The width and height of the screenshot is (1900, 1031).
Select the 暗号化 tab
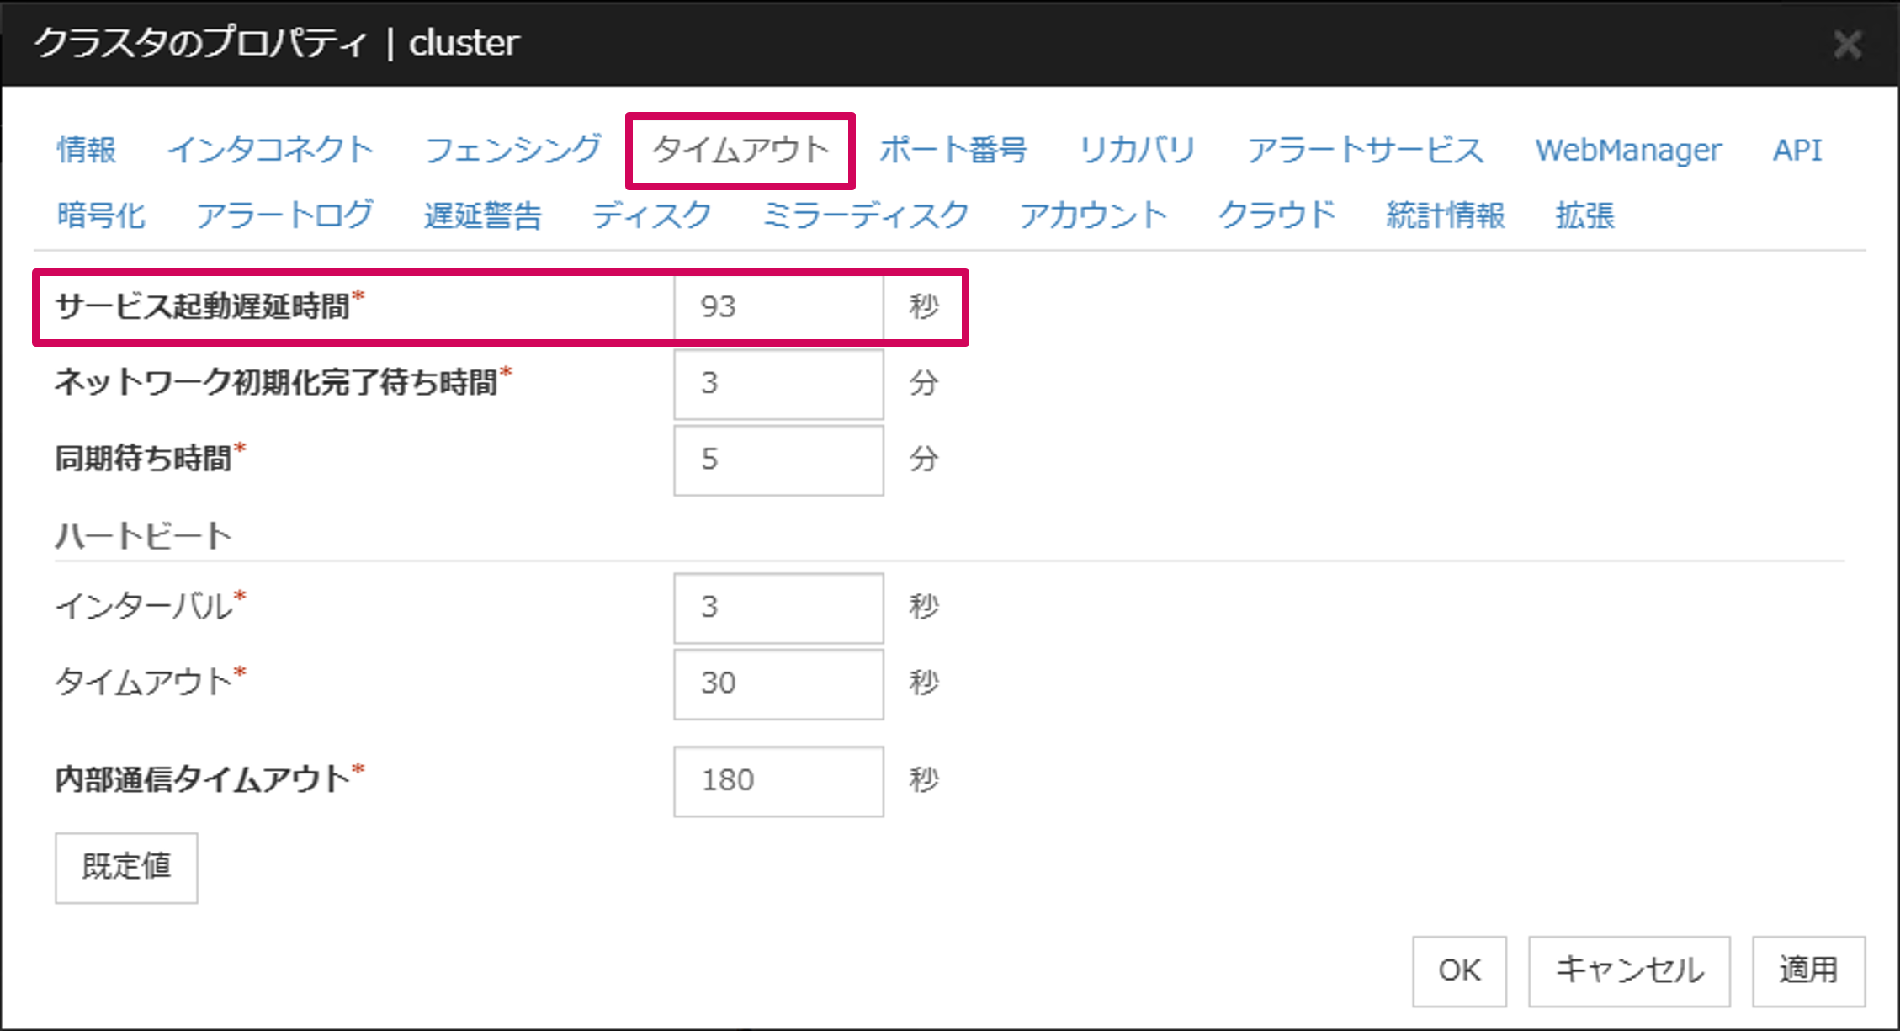coord(101,215)
